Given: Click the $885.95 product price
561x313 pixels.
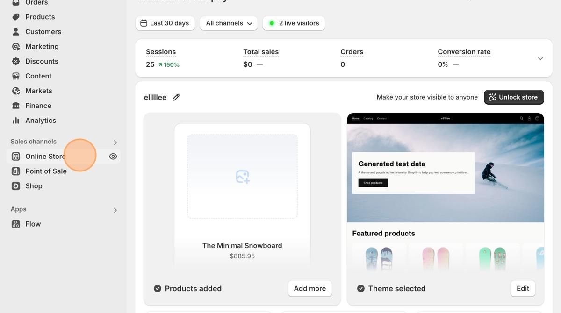Looking at the screenshot, I should 242,256.
